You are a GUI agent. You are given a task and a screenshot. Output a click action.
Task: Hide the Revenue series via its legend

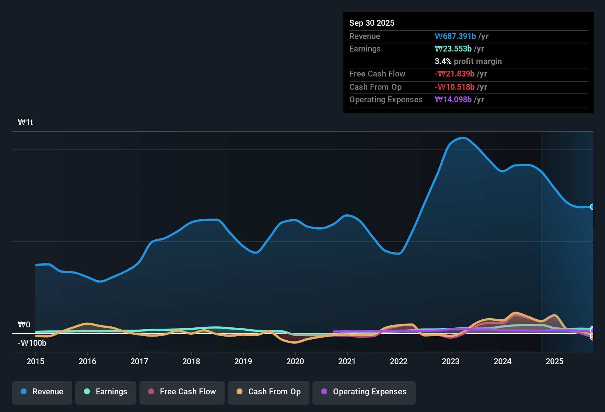click(42, 392)
